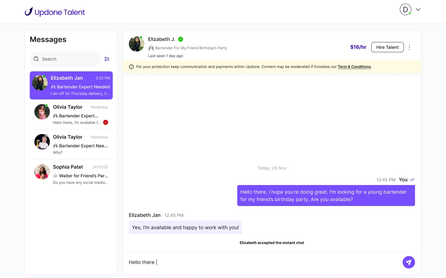Focus the message input containing Hello there
The image size is (446, 278).
click(263, 262)
